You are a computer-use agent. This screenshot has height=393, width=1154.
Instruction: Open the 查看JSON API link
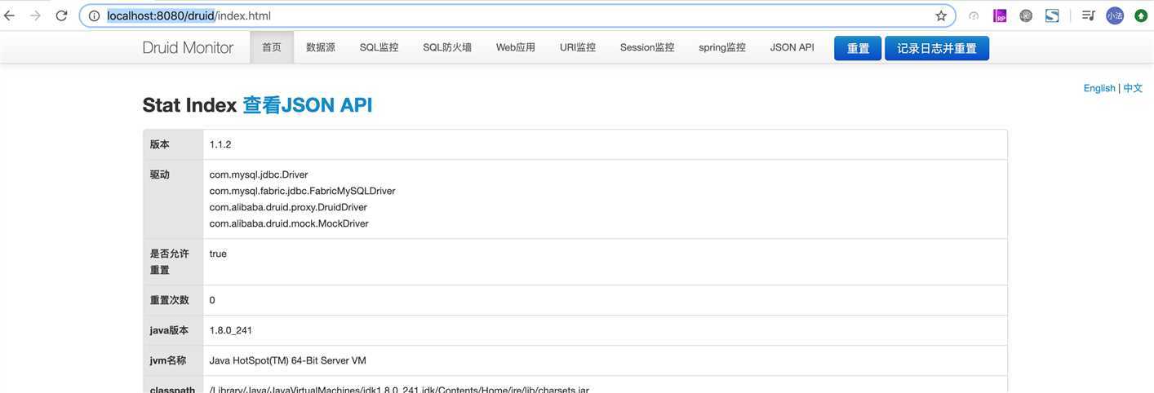[x=308, y=105]
